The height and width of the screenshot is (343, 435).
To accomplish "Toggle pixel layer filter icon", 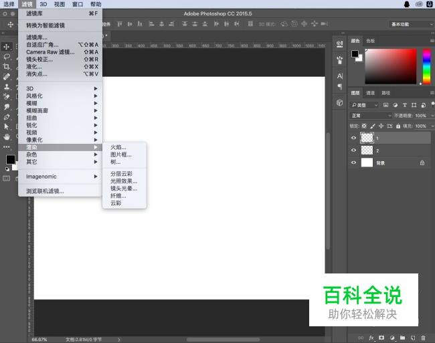I will click(x=385, y=105).
